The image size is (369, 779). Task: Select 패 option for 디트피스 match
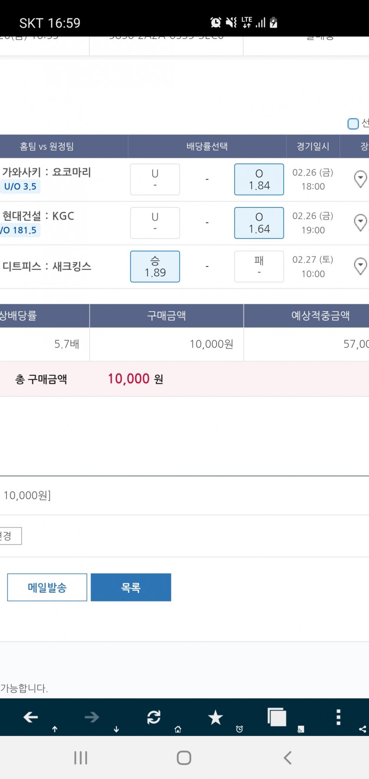[x=259, y=266]
